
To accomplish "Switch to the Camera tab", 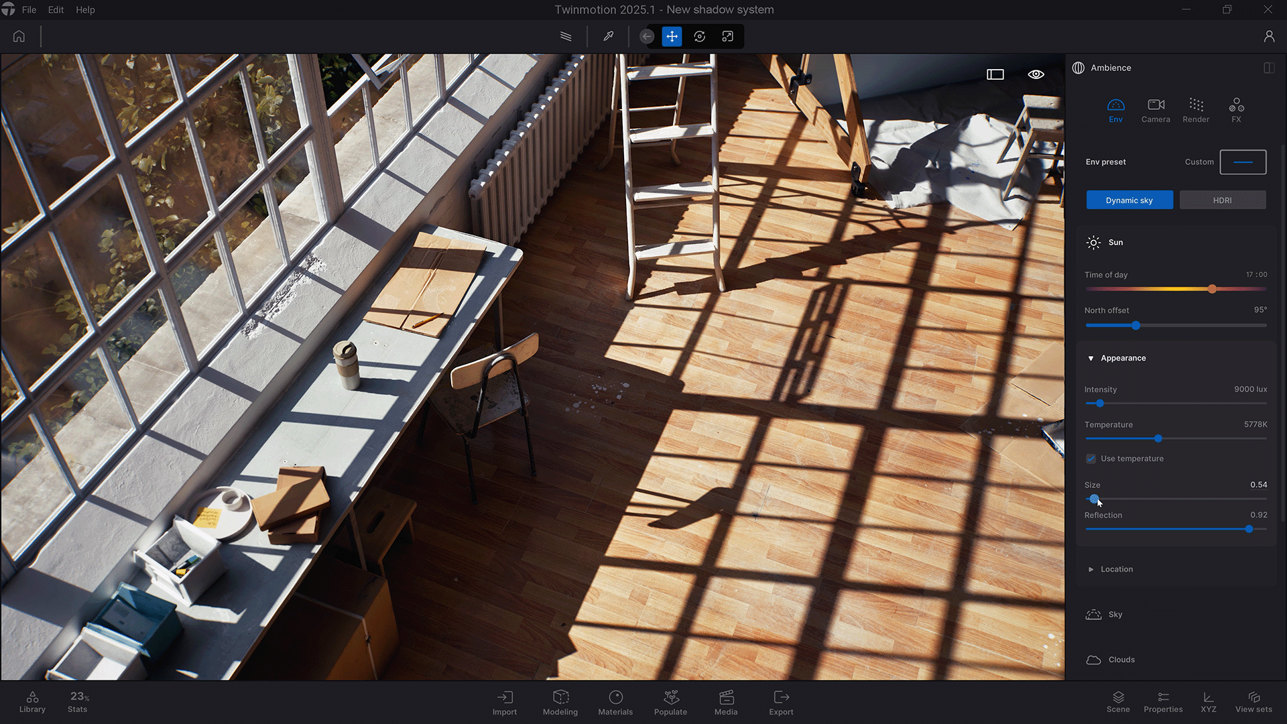I will tap(1156, 111).
